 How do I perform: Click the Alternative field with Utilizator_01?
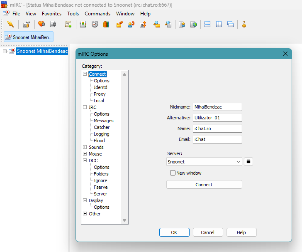pyautogui.click(x=217, y=118)
